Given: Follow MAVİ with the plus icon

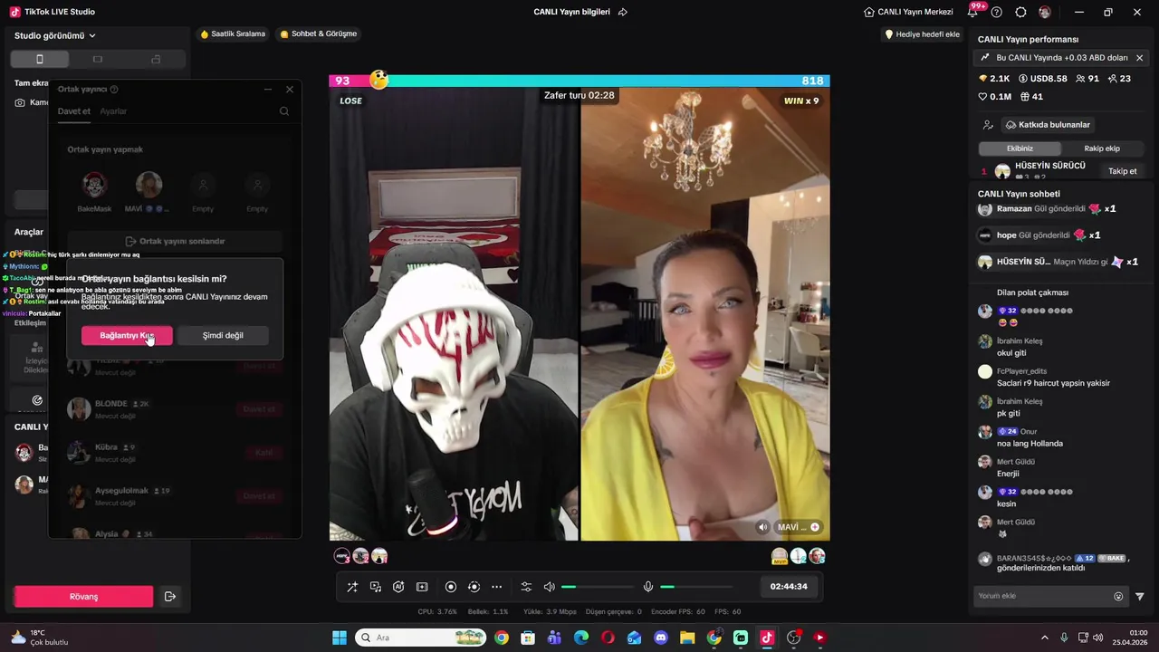Looking at the screenshot, I should pyautogui.click(x=815, y=527).
